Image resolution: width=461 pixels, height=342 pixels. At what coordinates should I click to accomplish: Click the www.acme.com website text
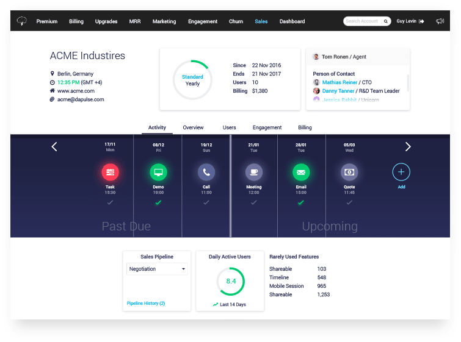tap(76, 91)
